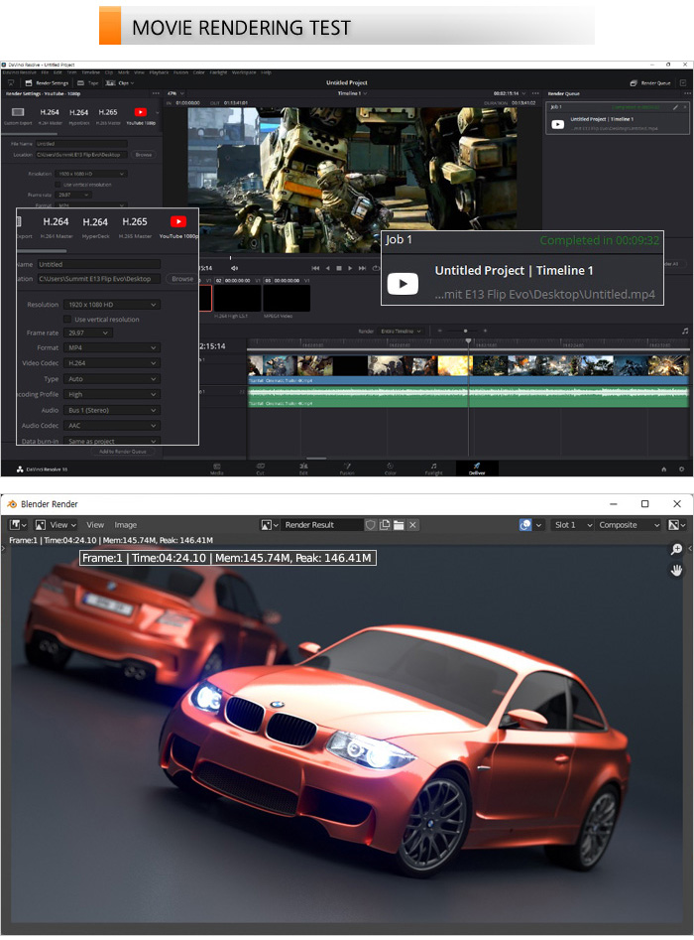Play in reverse in viewer transport
The height and width of the screenshot is (940, 694).
tap(327, 268)
